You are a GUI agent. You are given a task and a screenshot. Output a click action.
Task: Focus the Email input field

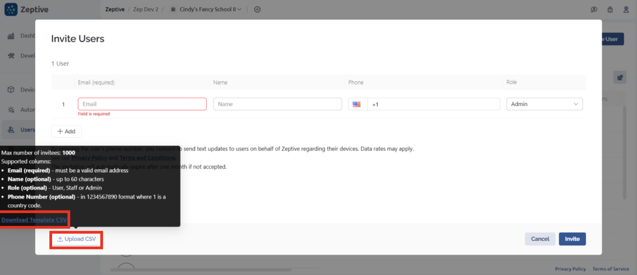(142, 104)
